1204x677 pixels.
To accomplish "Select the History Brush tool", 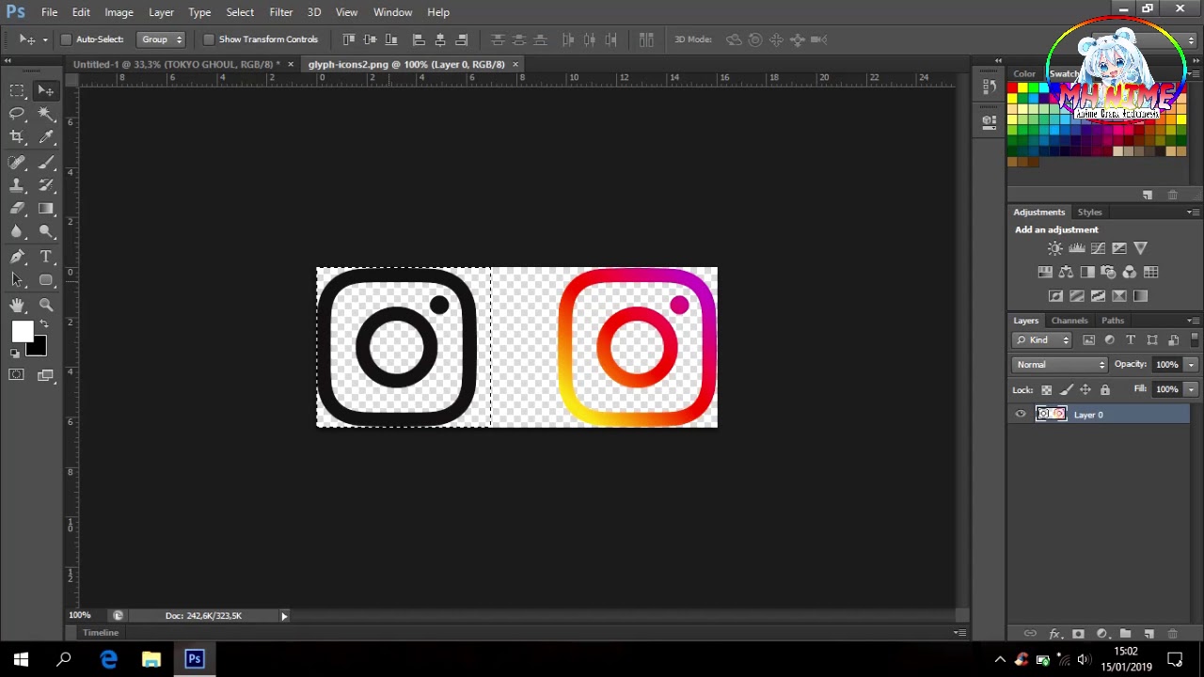I will point(46,185).
